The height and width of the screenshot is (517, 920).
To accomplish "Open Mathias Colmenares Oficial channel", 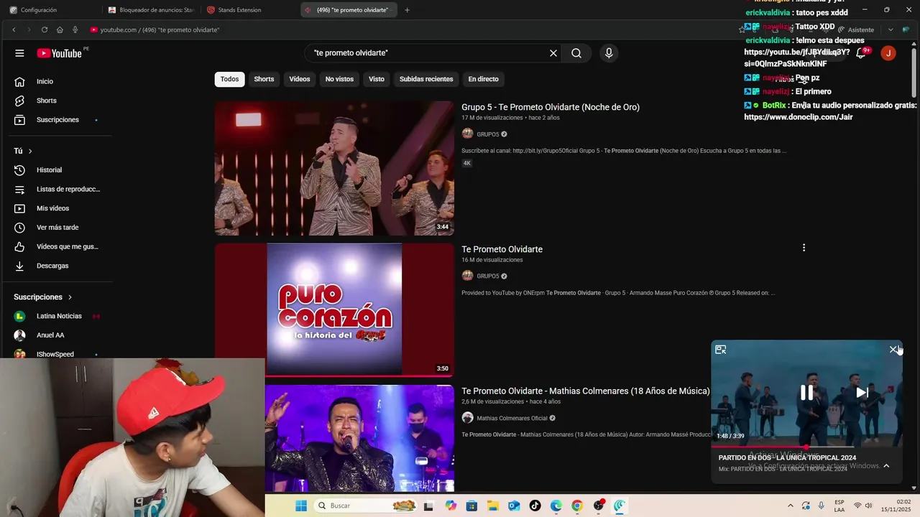I will pos(512,418).
